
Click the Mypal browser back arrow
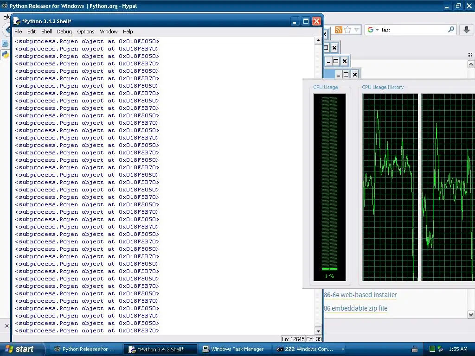point(7,30)
